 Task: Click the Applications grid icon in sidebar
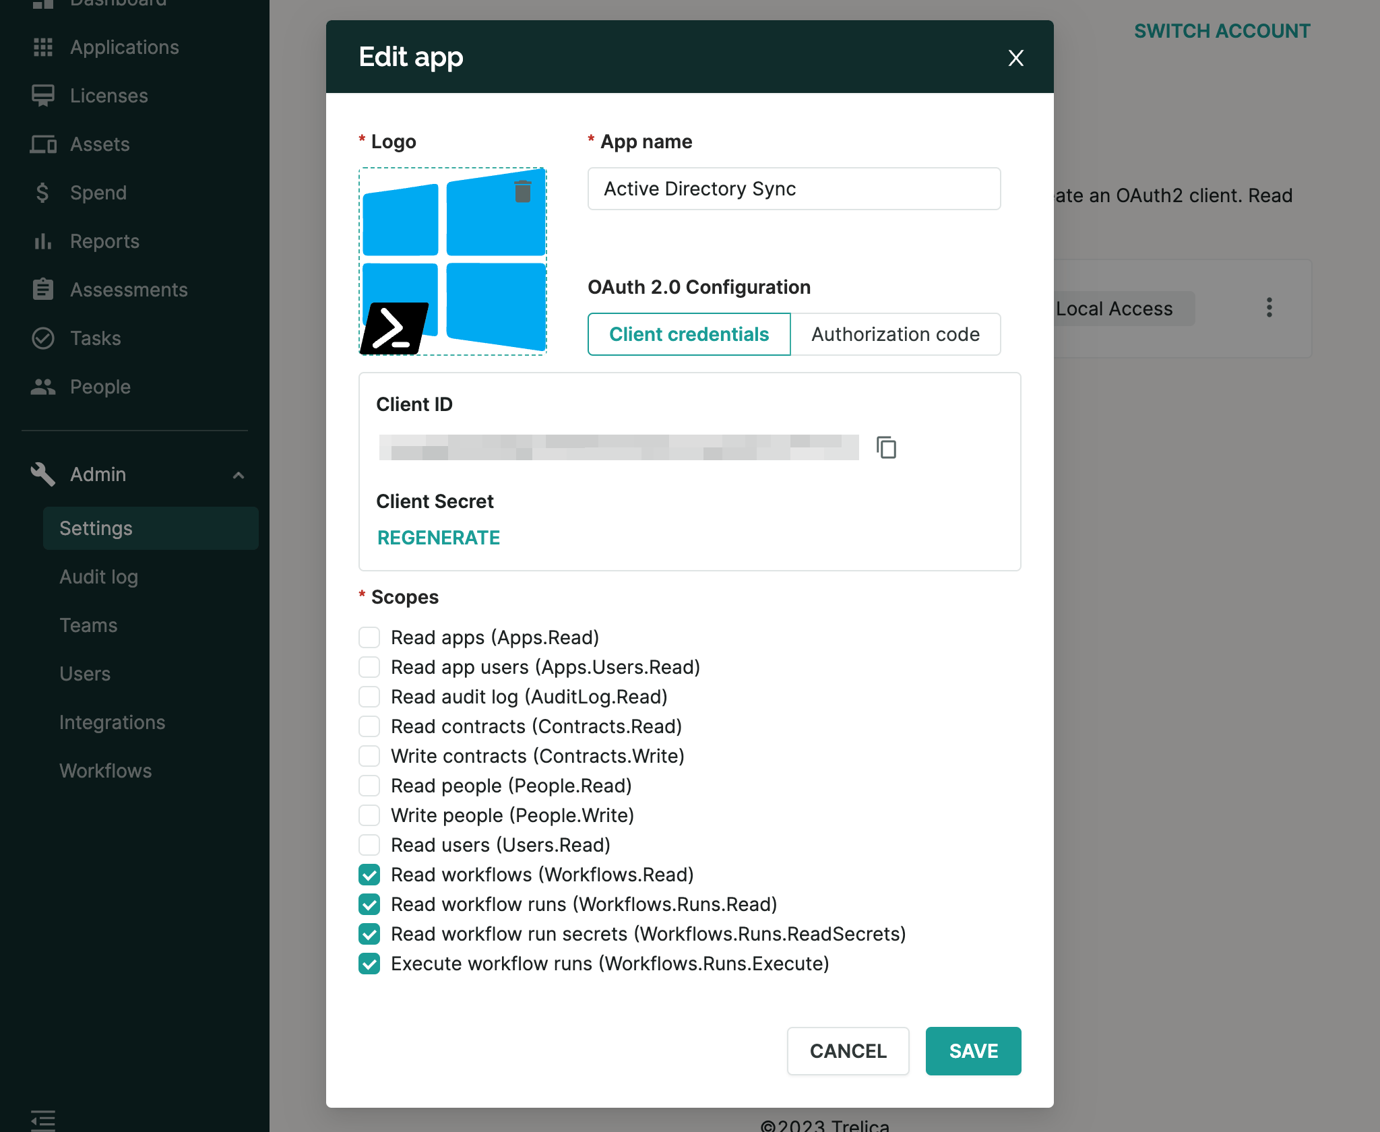click(43, 47)
